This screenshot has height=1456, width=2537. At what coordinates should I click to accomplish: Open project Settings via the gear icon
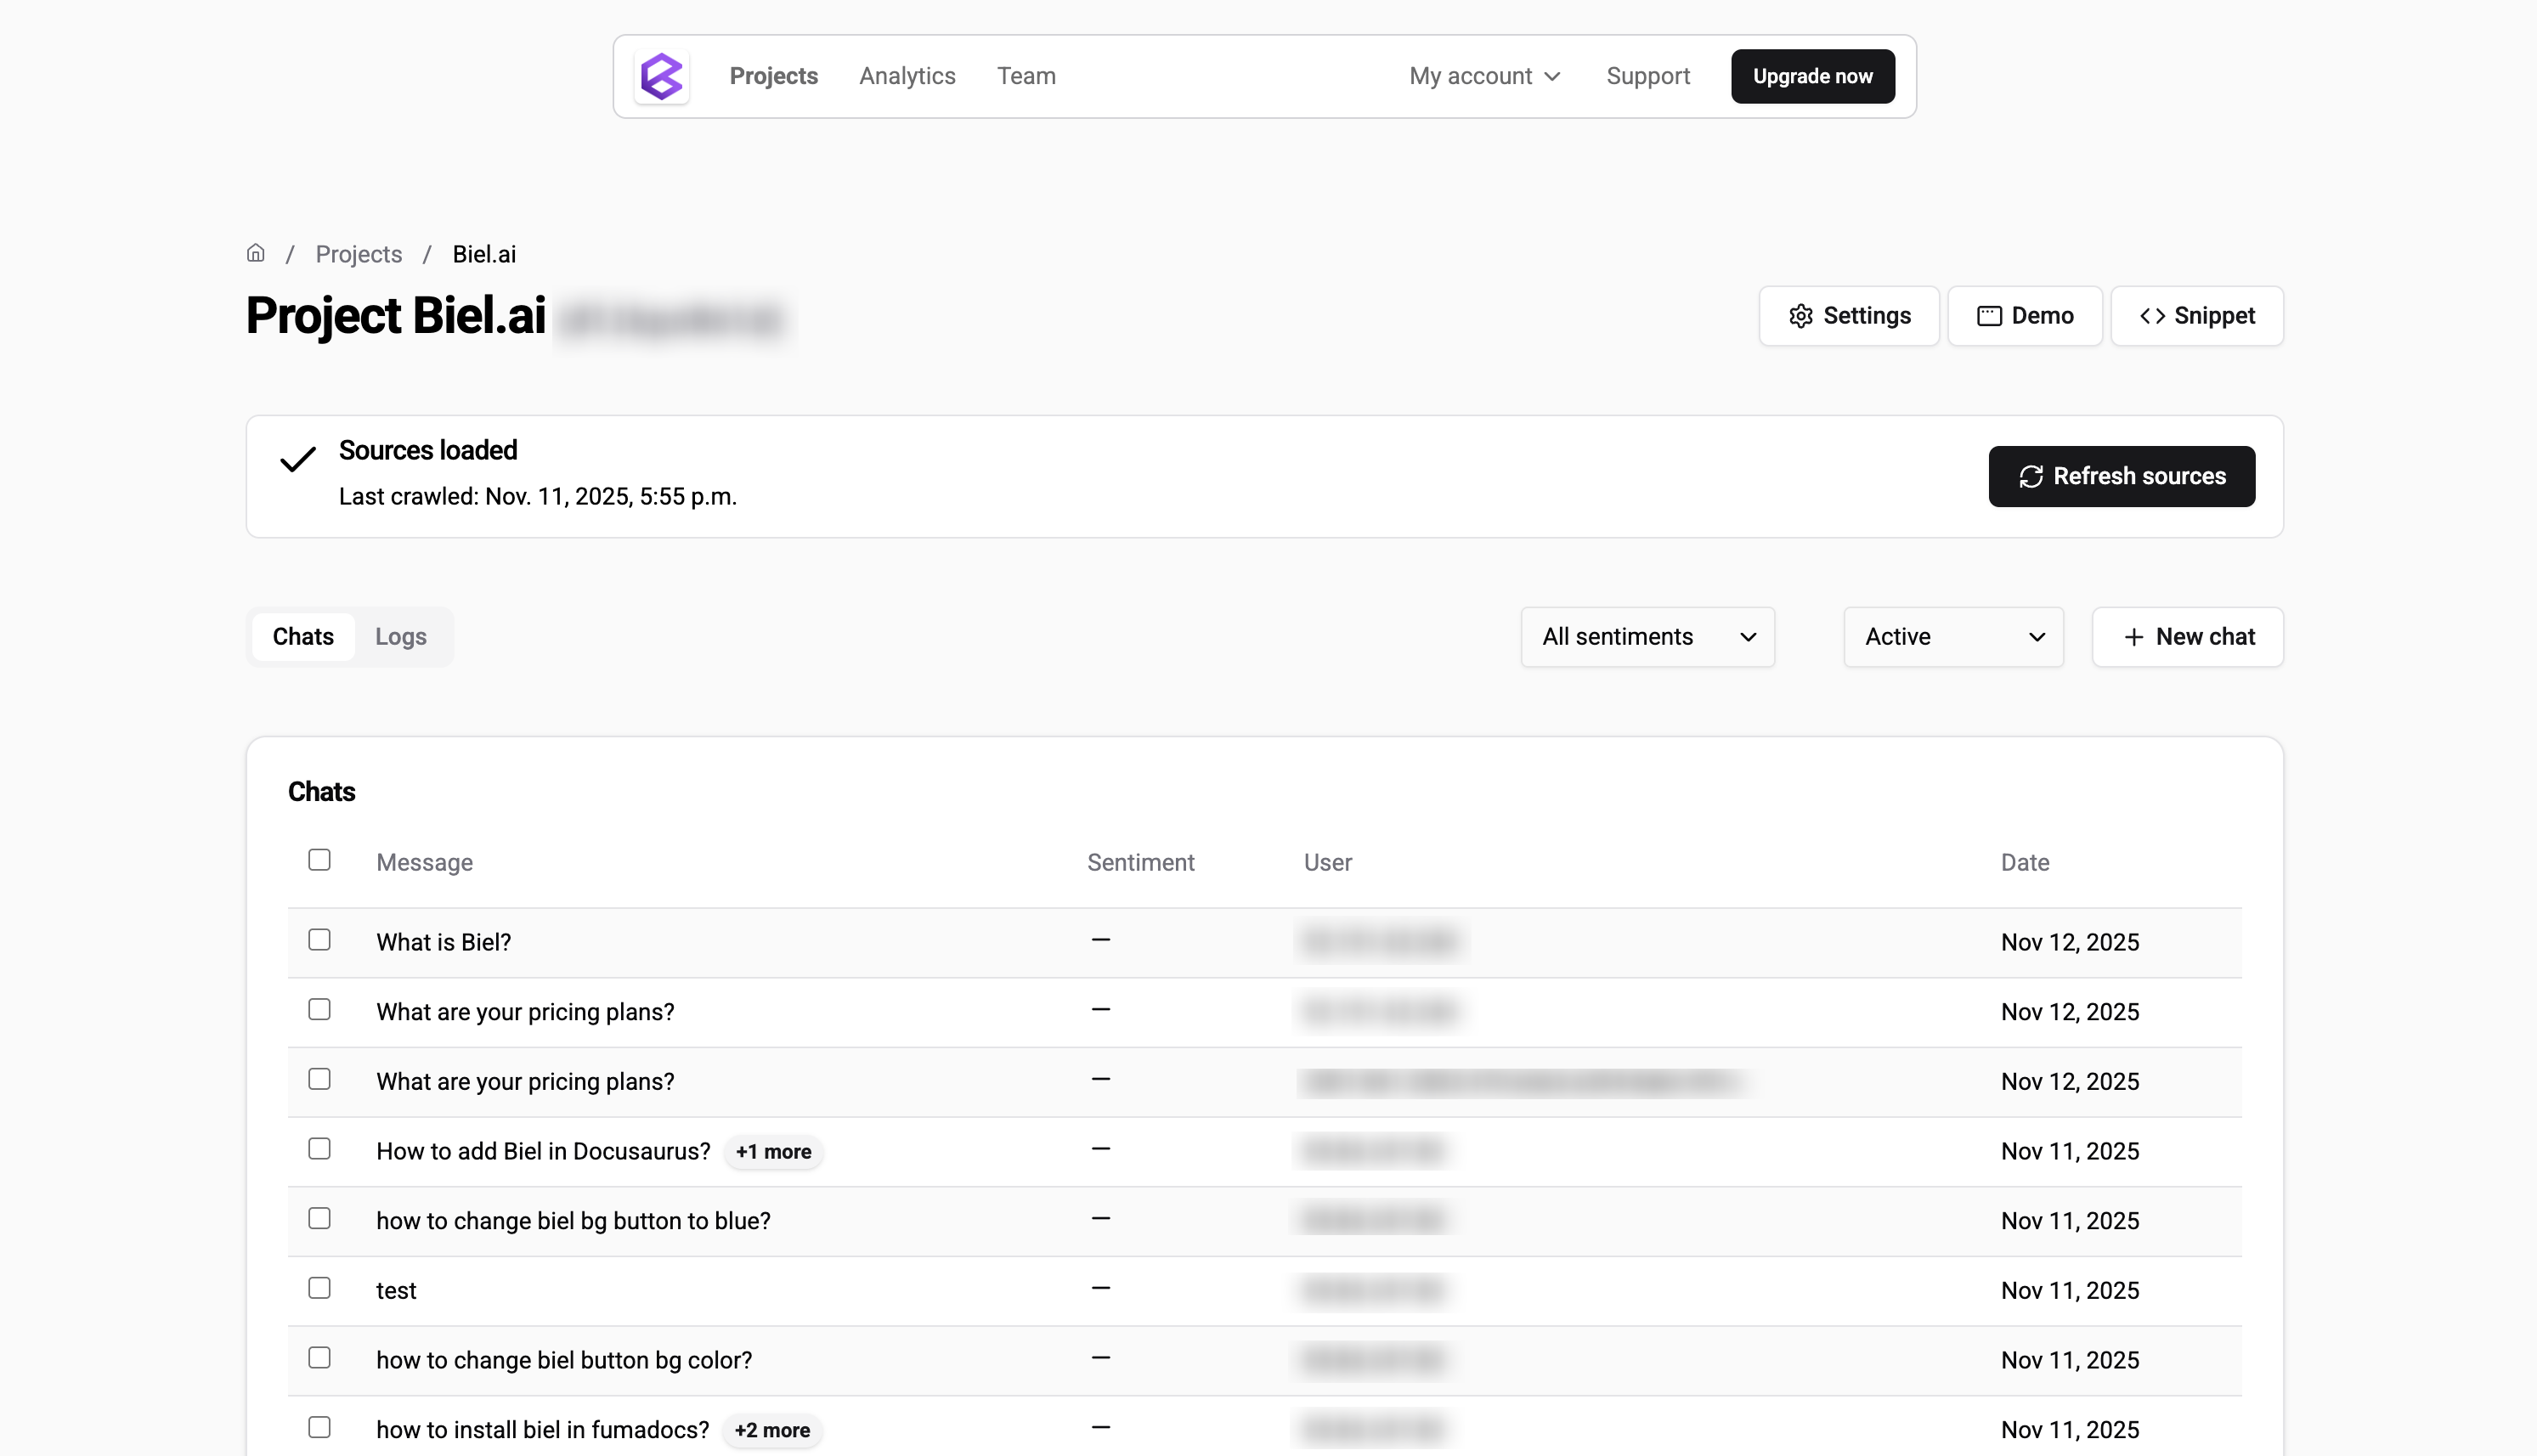[1802, 315]
